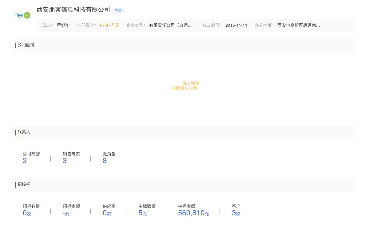Open the legal person 程继华 profile
Viewport: 369px width, 231px height.
[63, 25]
